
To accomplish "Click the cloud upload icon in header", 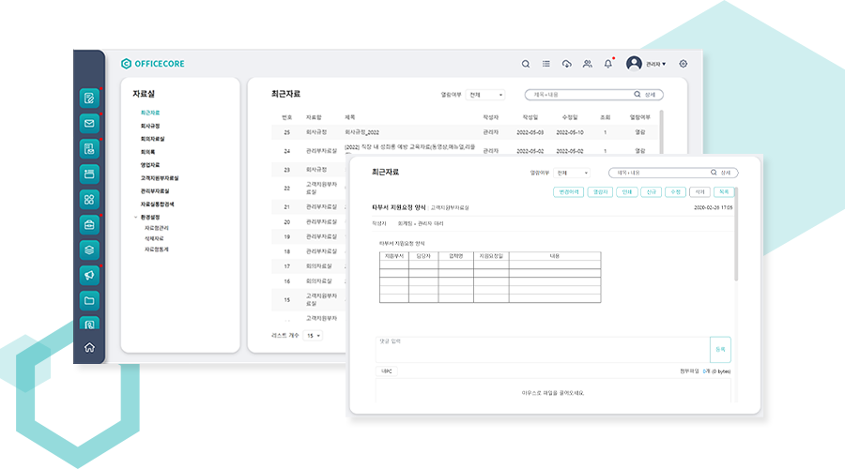I will tap(566, 64).
